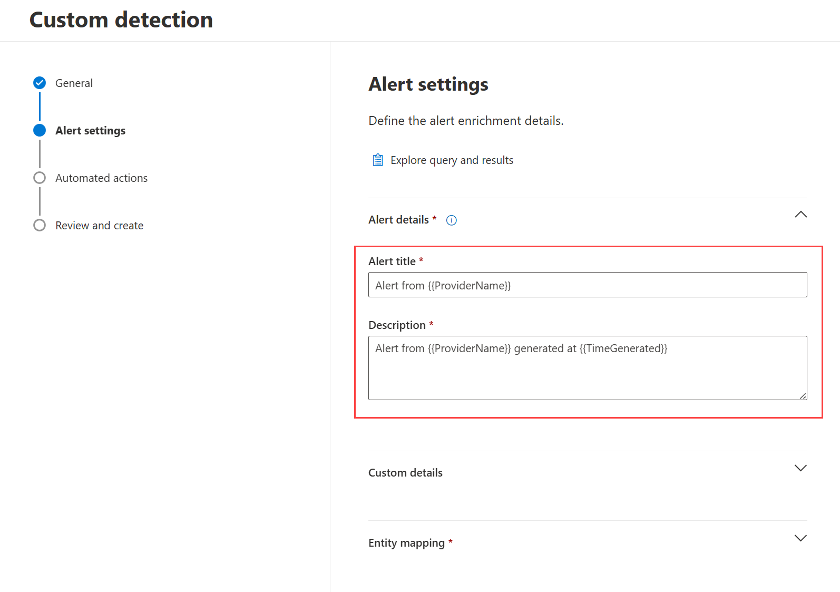Click the info icon beside Alert details
The image size is (840, 592).
[x=452, y=220]
